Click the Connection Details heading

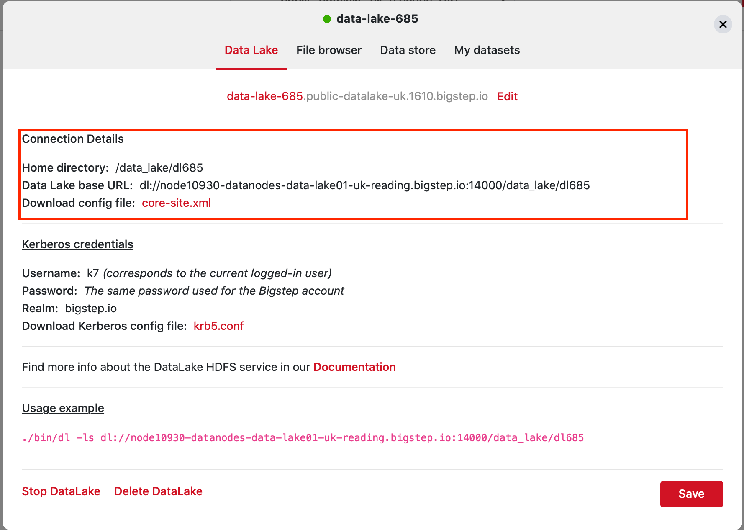73,139
